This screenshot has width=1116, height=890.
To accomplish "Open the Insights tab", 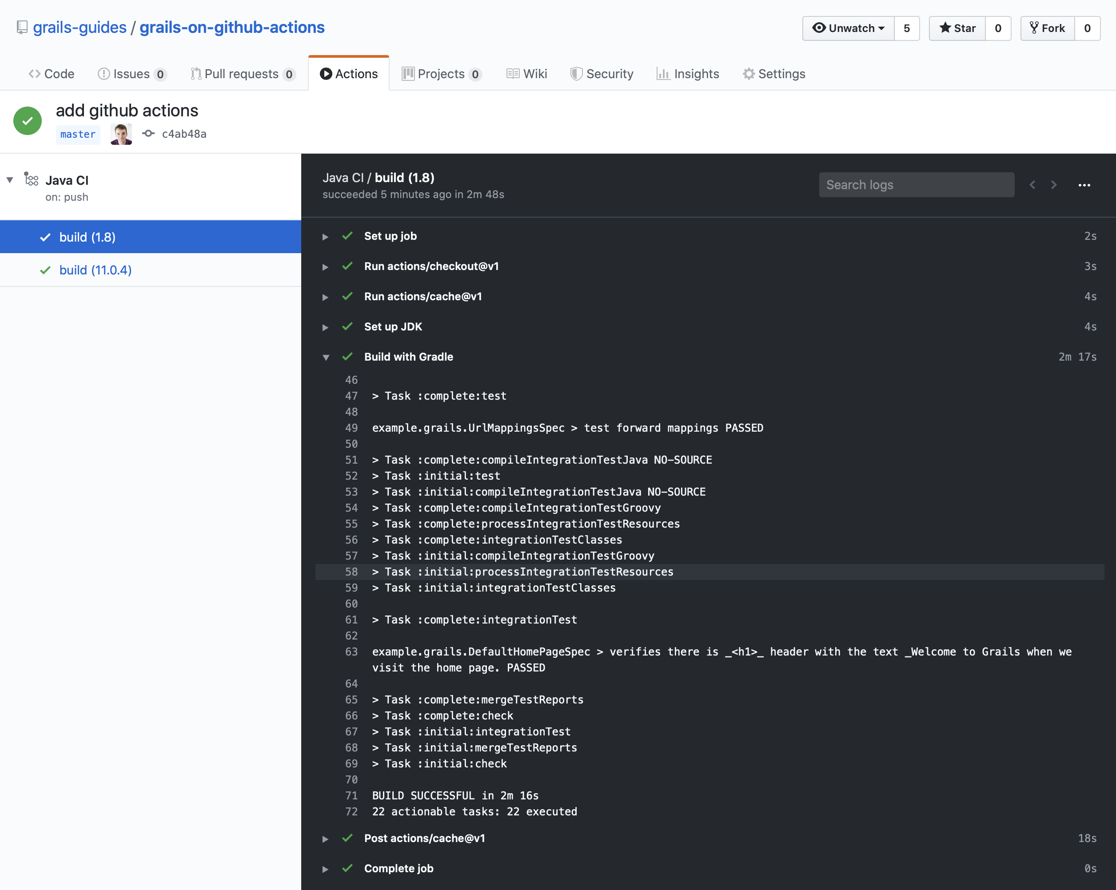I will 687,73.
